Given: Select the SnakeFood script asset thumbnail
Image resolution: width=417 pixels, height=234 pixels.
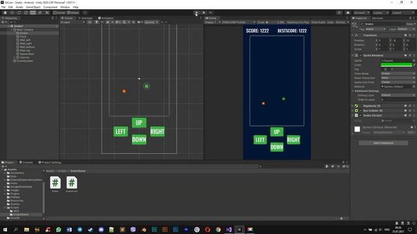Looking at the screenshot, I should pyautogui.click(x=72, y=183).
